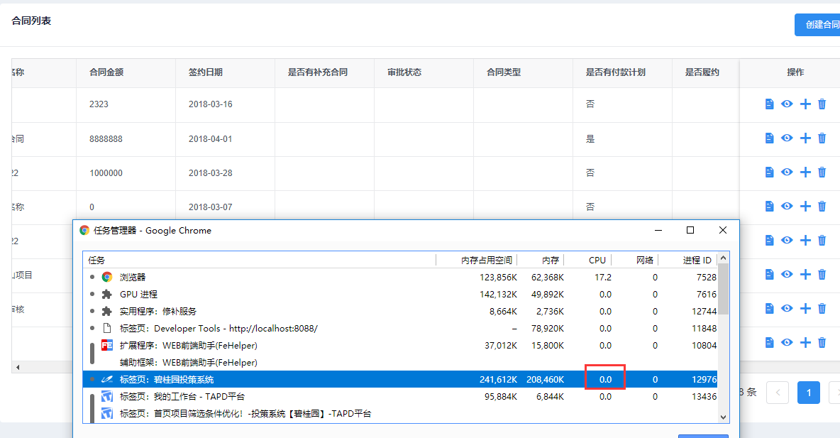Open document icon on the 2018-03-07 contract row
The width and height of the screenshot is (840, 438).
click(768, 206)
